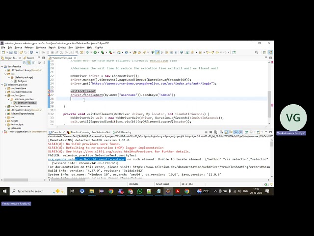The image size is (314, 236).
Task: Click the green Run button icon
Action: 95,53
